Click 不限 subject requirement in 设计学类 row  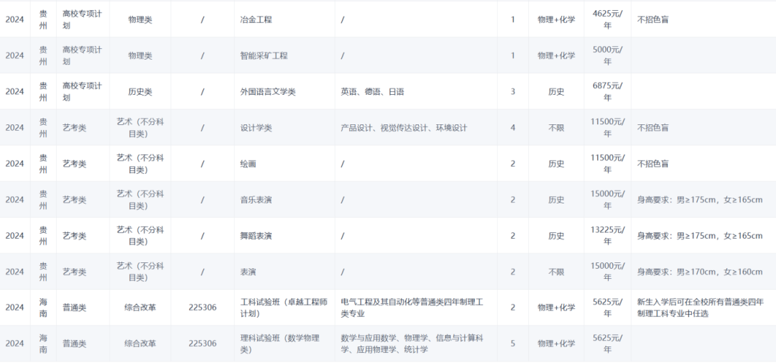click(x=556, y=128)
